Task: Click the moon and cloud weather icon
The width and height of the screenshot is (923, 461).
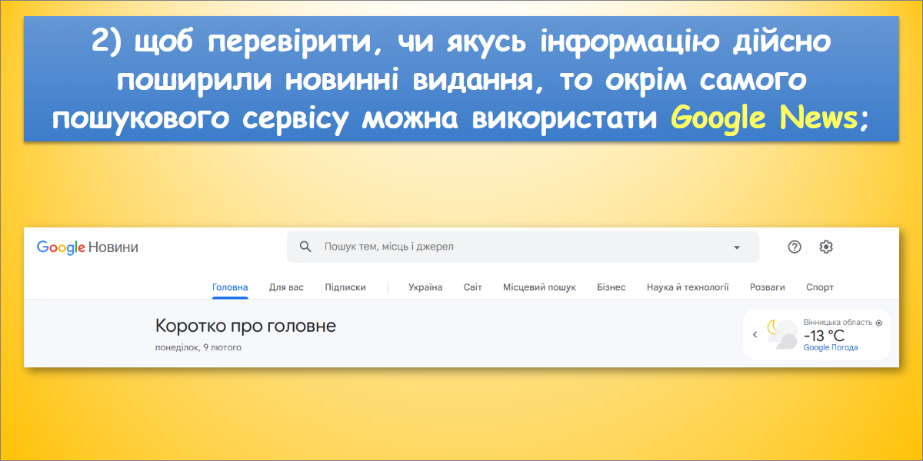Action: coord(781,334)
